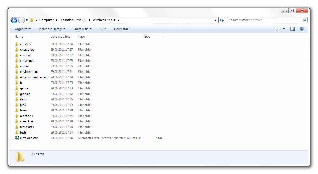
Task: Click Microsoft Excel Comma Separated Values File type
Action: tap(109, 138)
